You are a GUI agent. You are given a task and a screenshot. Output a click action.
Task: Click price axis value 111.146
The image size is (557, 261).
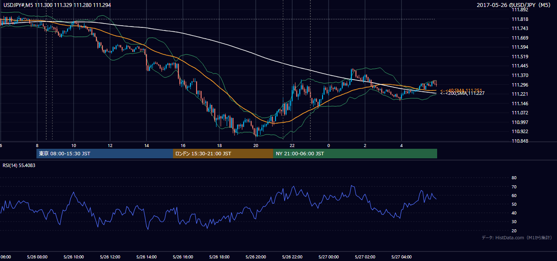(x=520, y=104)
